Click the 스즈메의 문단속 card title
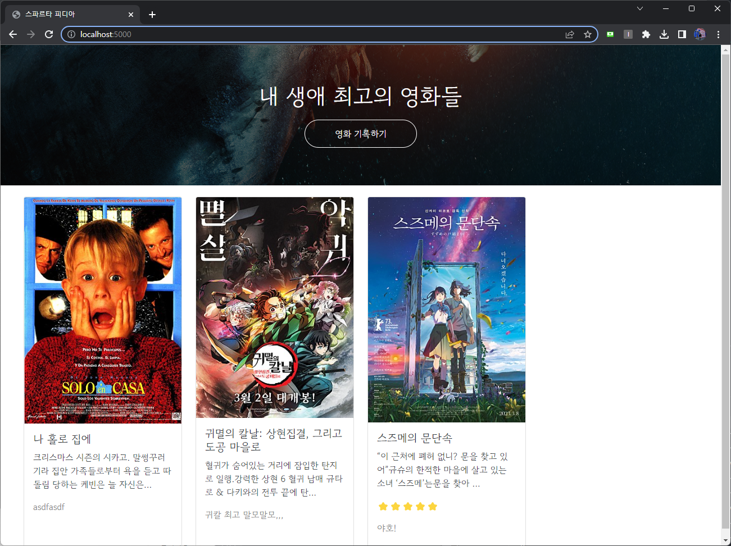Screen dimensions: 731x546 [415, 438]
